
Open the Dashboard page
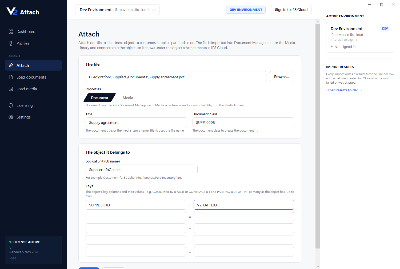tap(33, 32)
